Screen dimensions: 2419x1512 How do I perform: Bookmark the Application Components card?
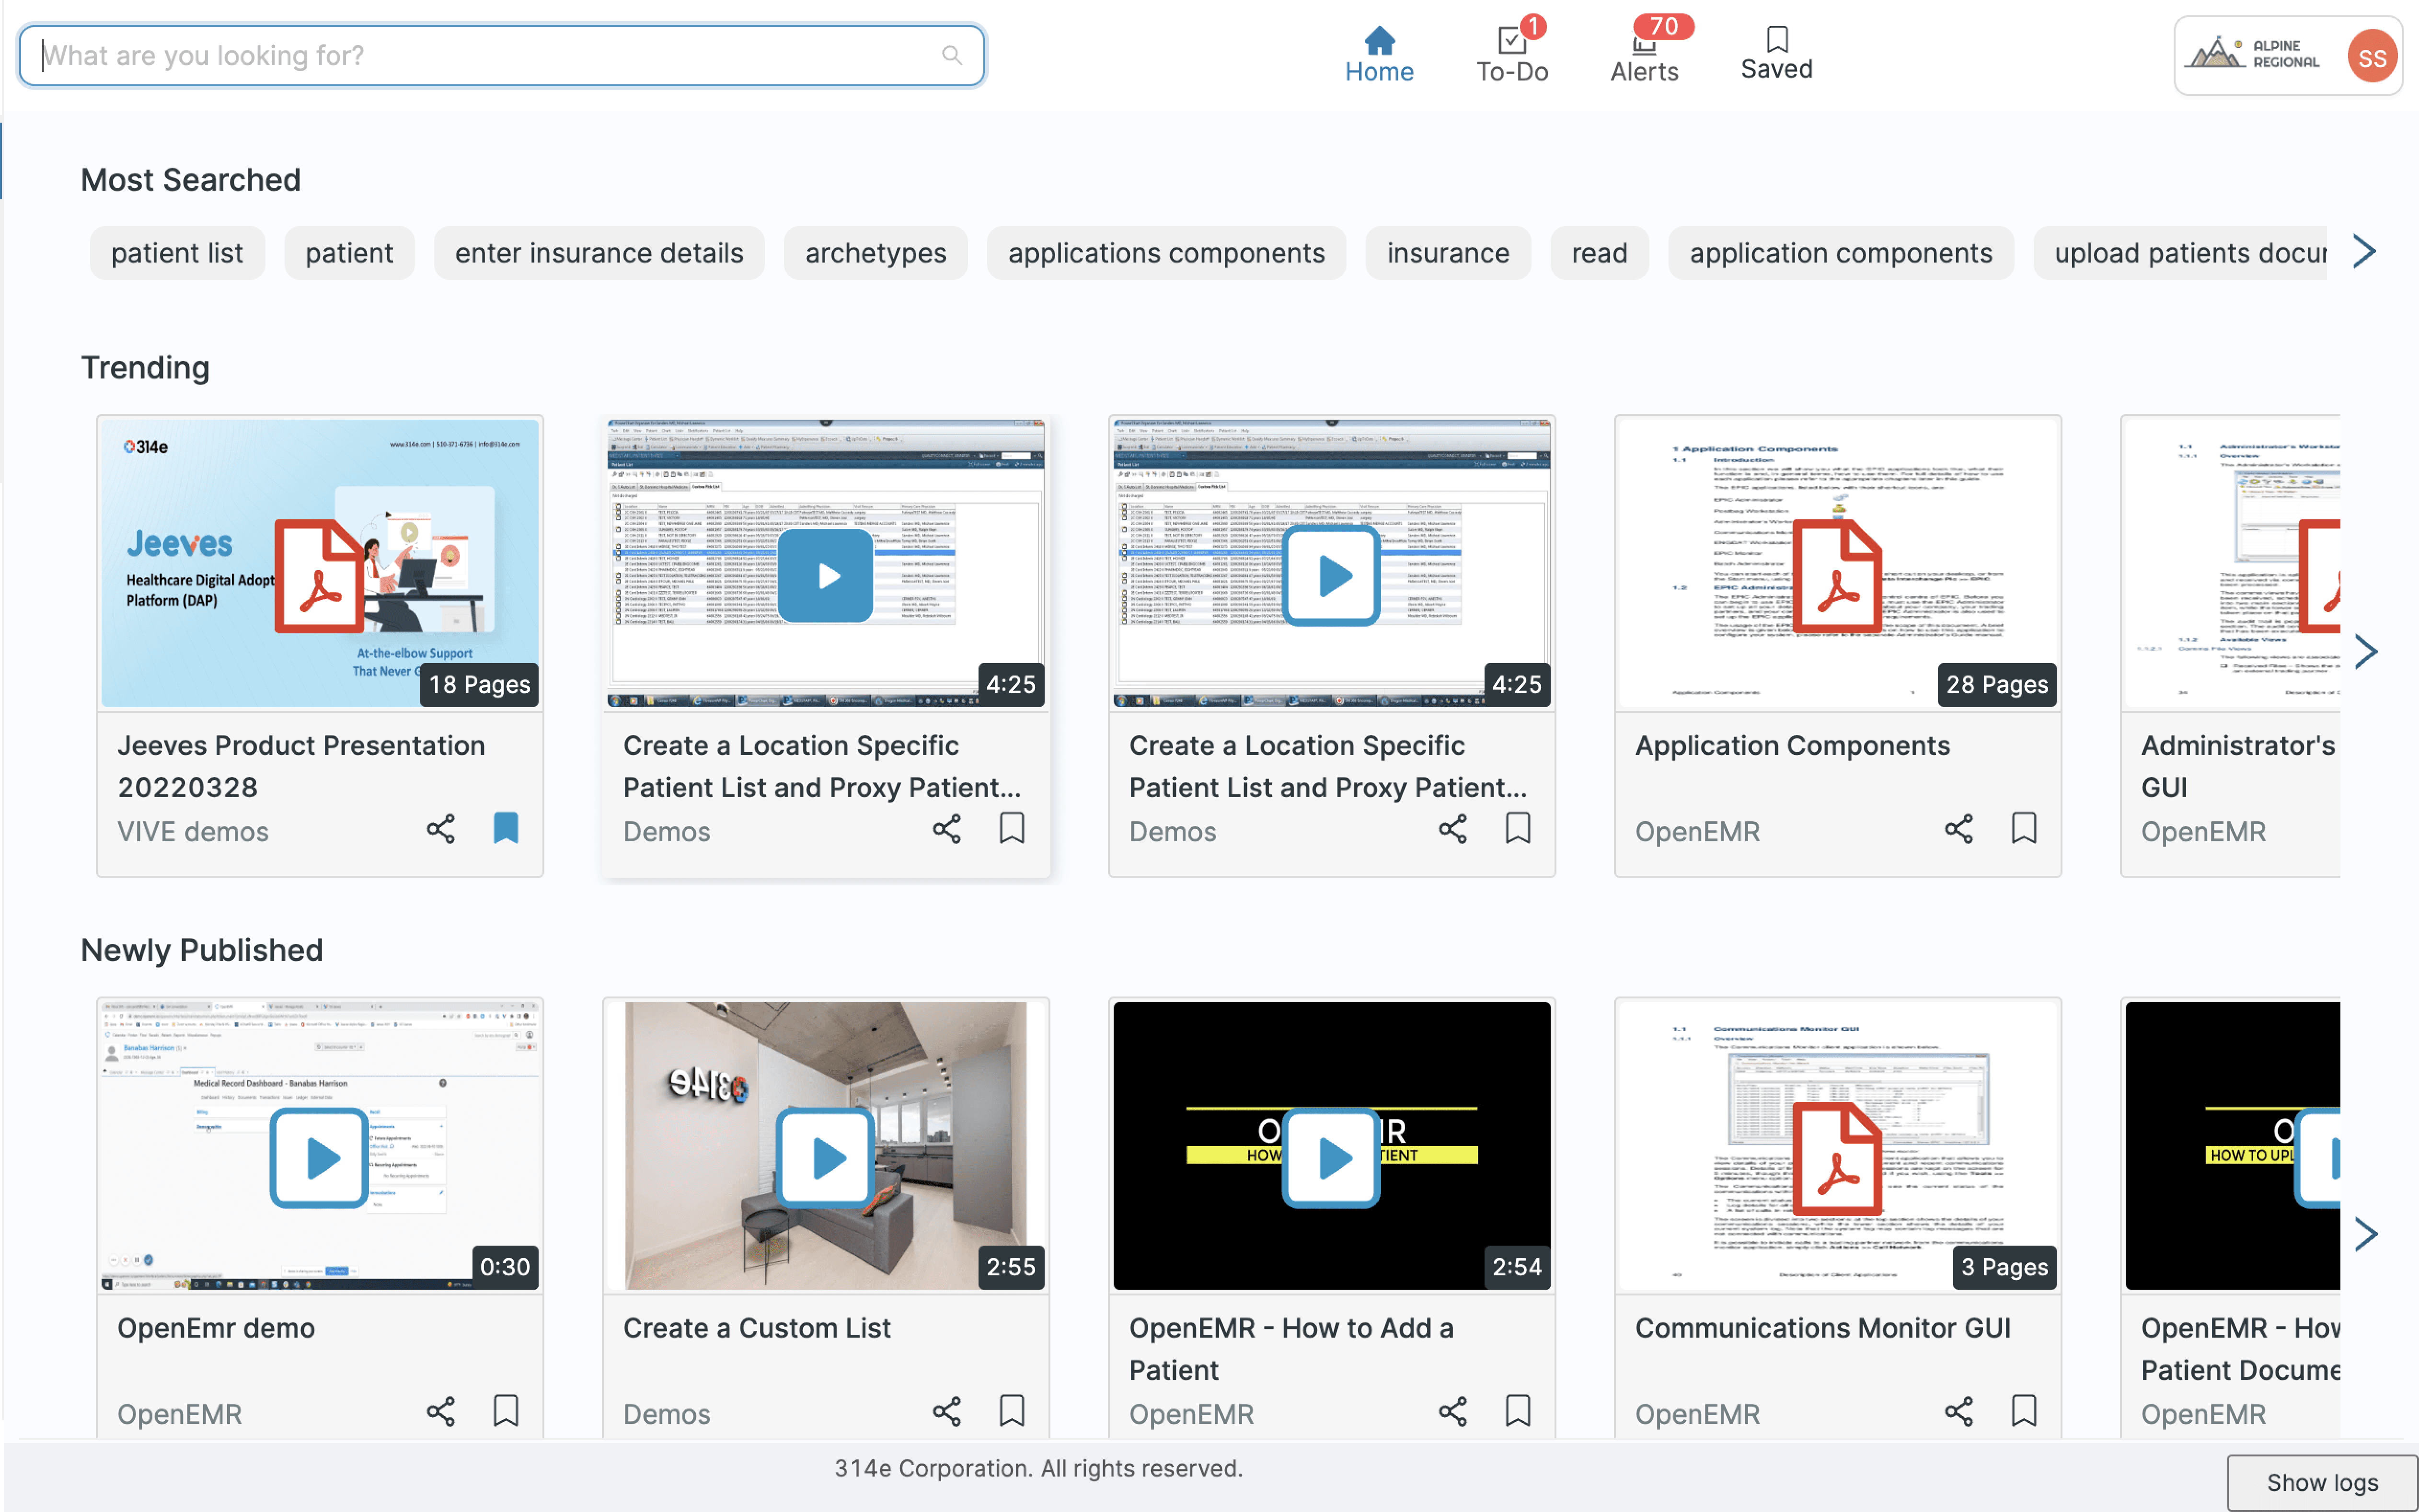[2024, 828]
